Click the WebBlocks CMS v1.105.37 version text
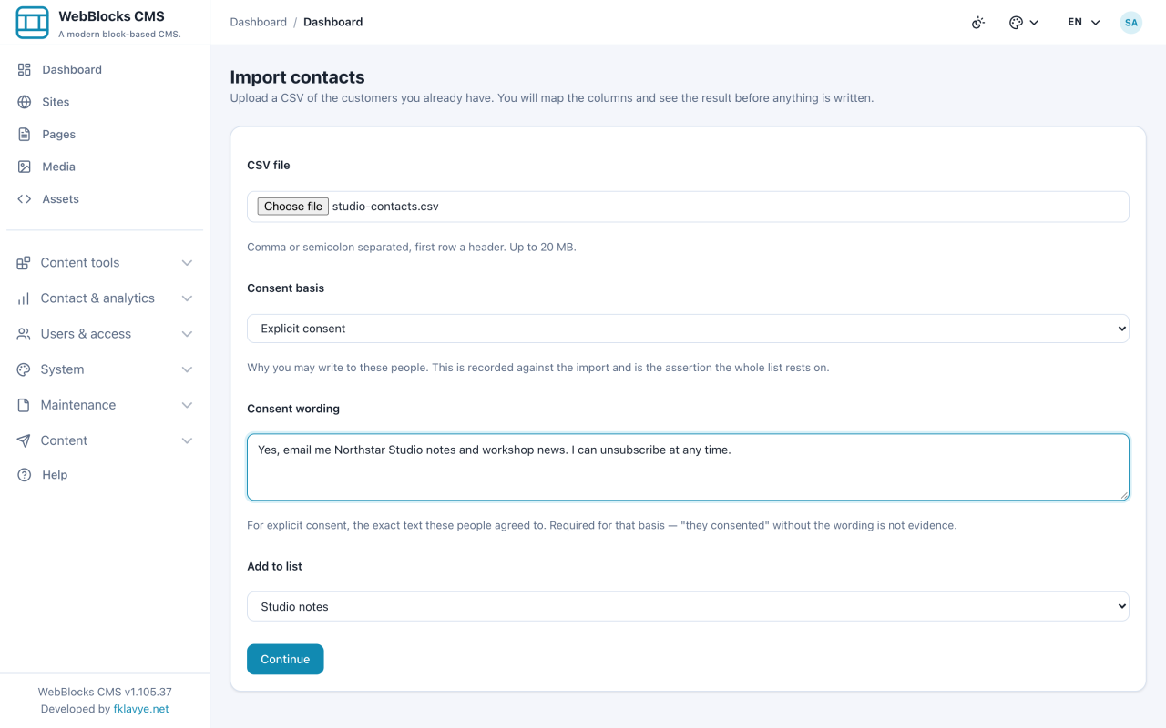Screen dimensions: 1166x728 [105, 692]
